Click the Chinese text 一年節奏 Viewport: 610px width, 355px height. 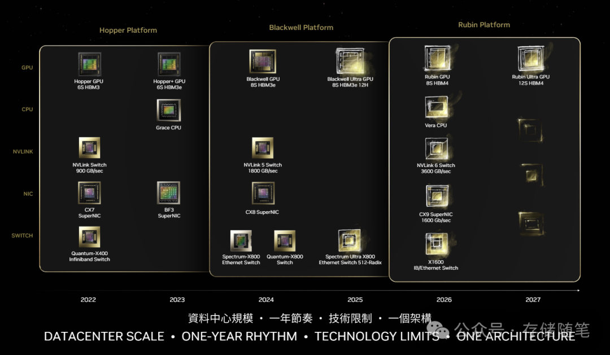pos(291,318)
